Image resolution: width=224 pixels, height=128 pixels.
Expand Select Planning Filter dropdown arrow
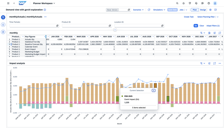(x=218, y=17)
